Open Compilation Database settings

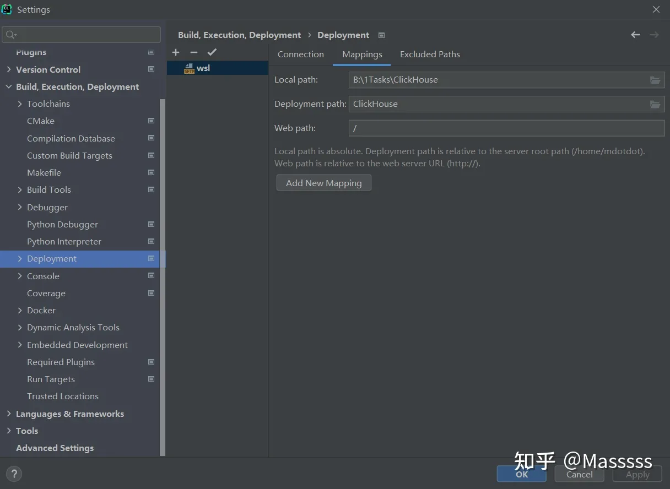[71, 138]
